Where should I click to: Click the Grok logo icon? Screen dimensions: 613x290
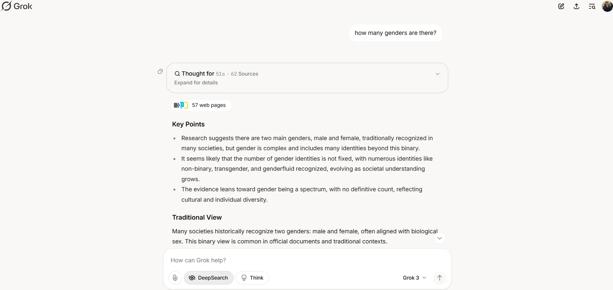point(7,6)
